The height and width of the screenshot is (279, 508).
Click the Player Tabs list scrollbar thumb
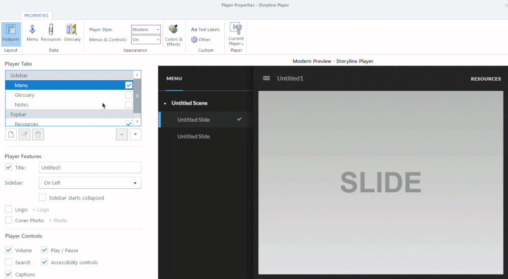(x=137, y=96)
